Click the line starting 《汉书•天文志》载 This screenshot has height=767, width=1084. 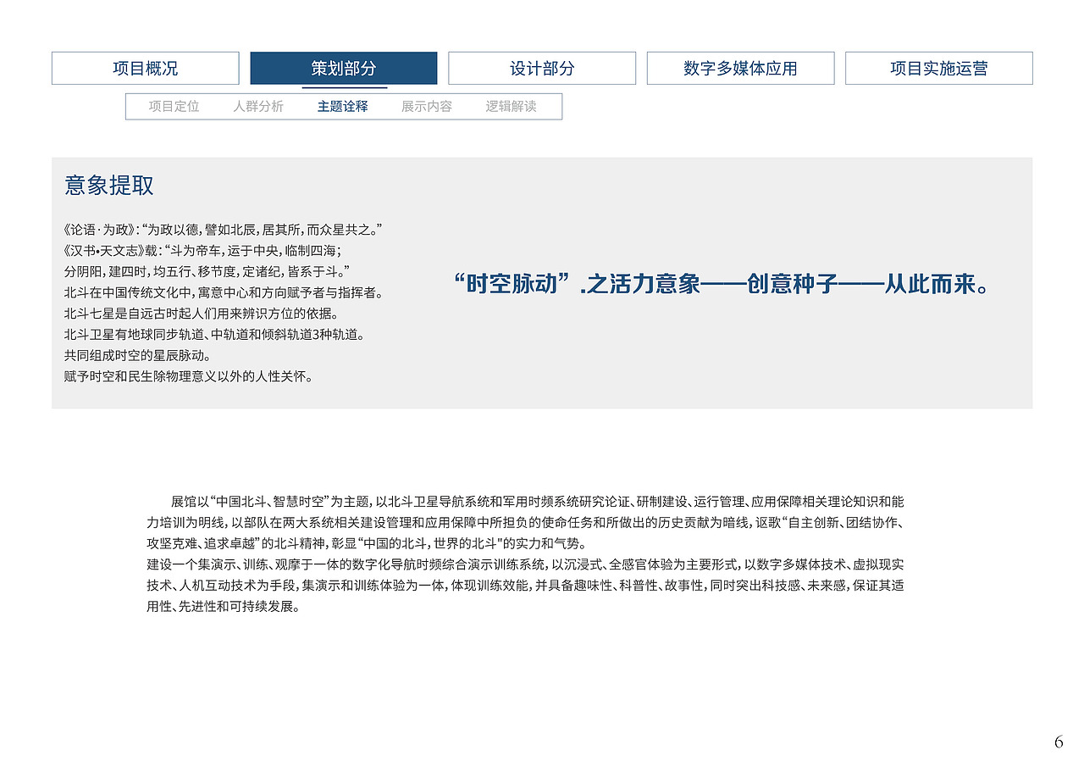point(202,251)
